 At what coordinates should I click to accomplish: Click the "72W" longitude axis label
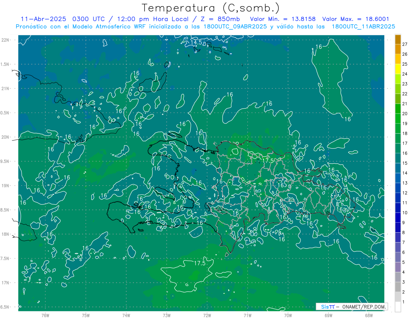tap(207, 315)
